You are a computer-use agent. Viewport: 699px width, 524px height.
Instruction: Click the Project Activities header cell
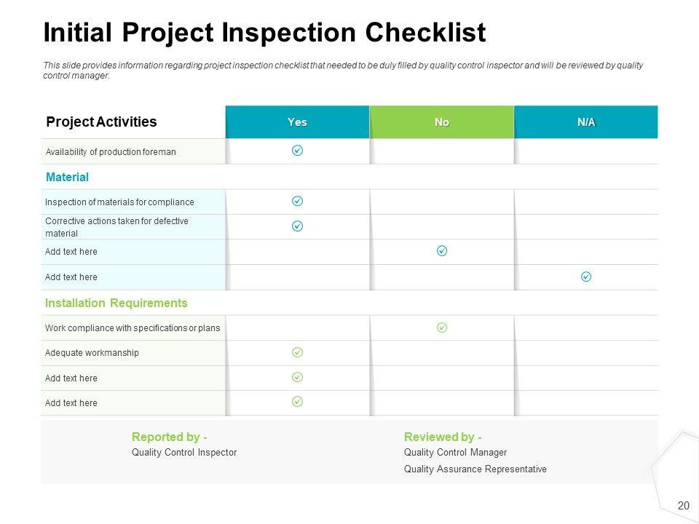tap(101, 122)
